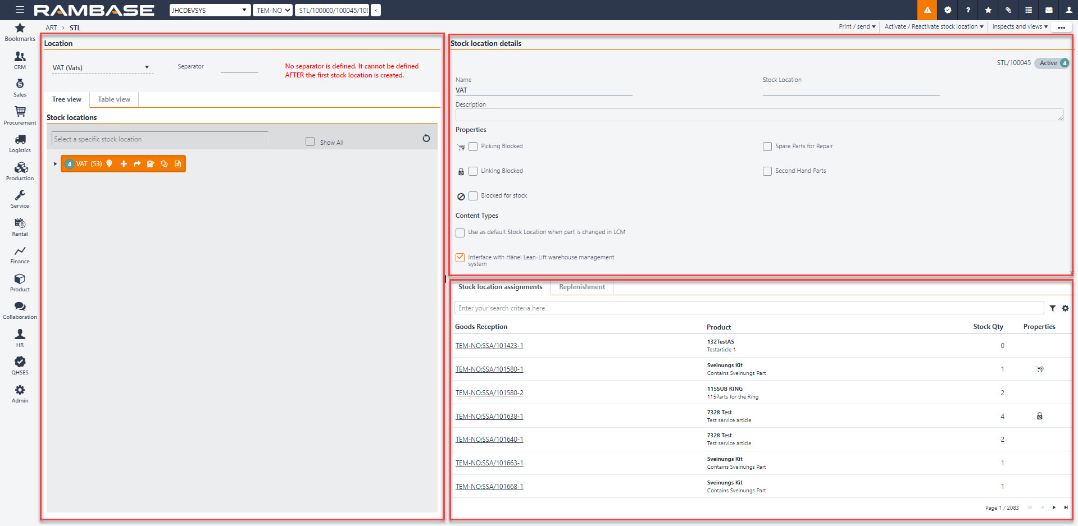The width and height of the screenshot is (1078, 526).
Task: Enable the Picking Blocked checkbox
Action: [x=473, y=147]
